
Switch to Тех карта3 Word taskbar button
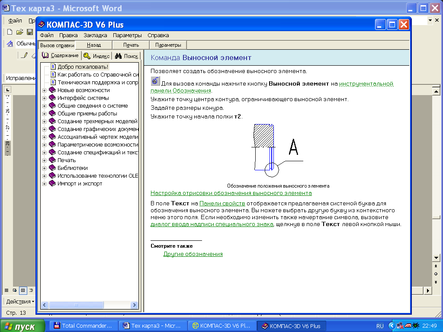pos(153,326)
